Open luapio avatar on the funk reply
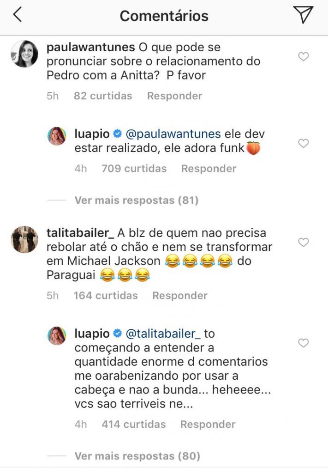The image size is (328, 473). (57, 136)
